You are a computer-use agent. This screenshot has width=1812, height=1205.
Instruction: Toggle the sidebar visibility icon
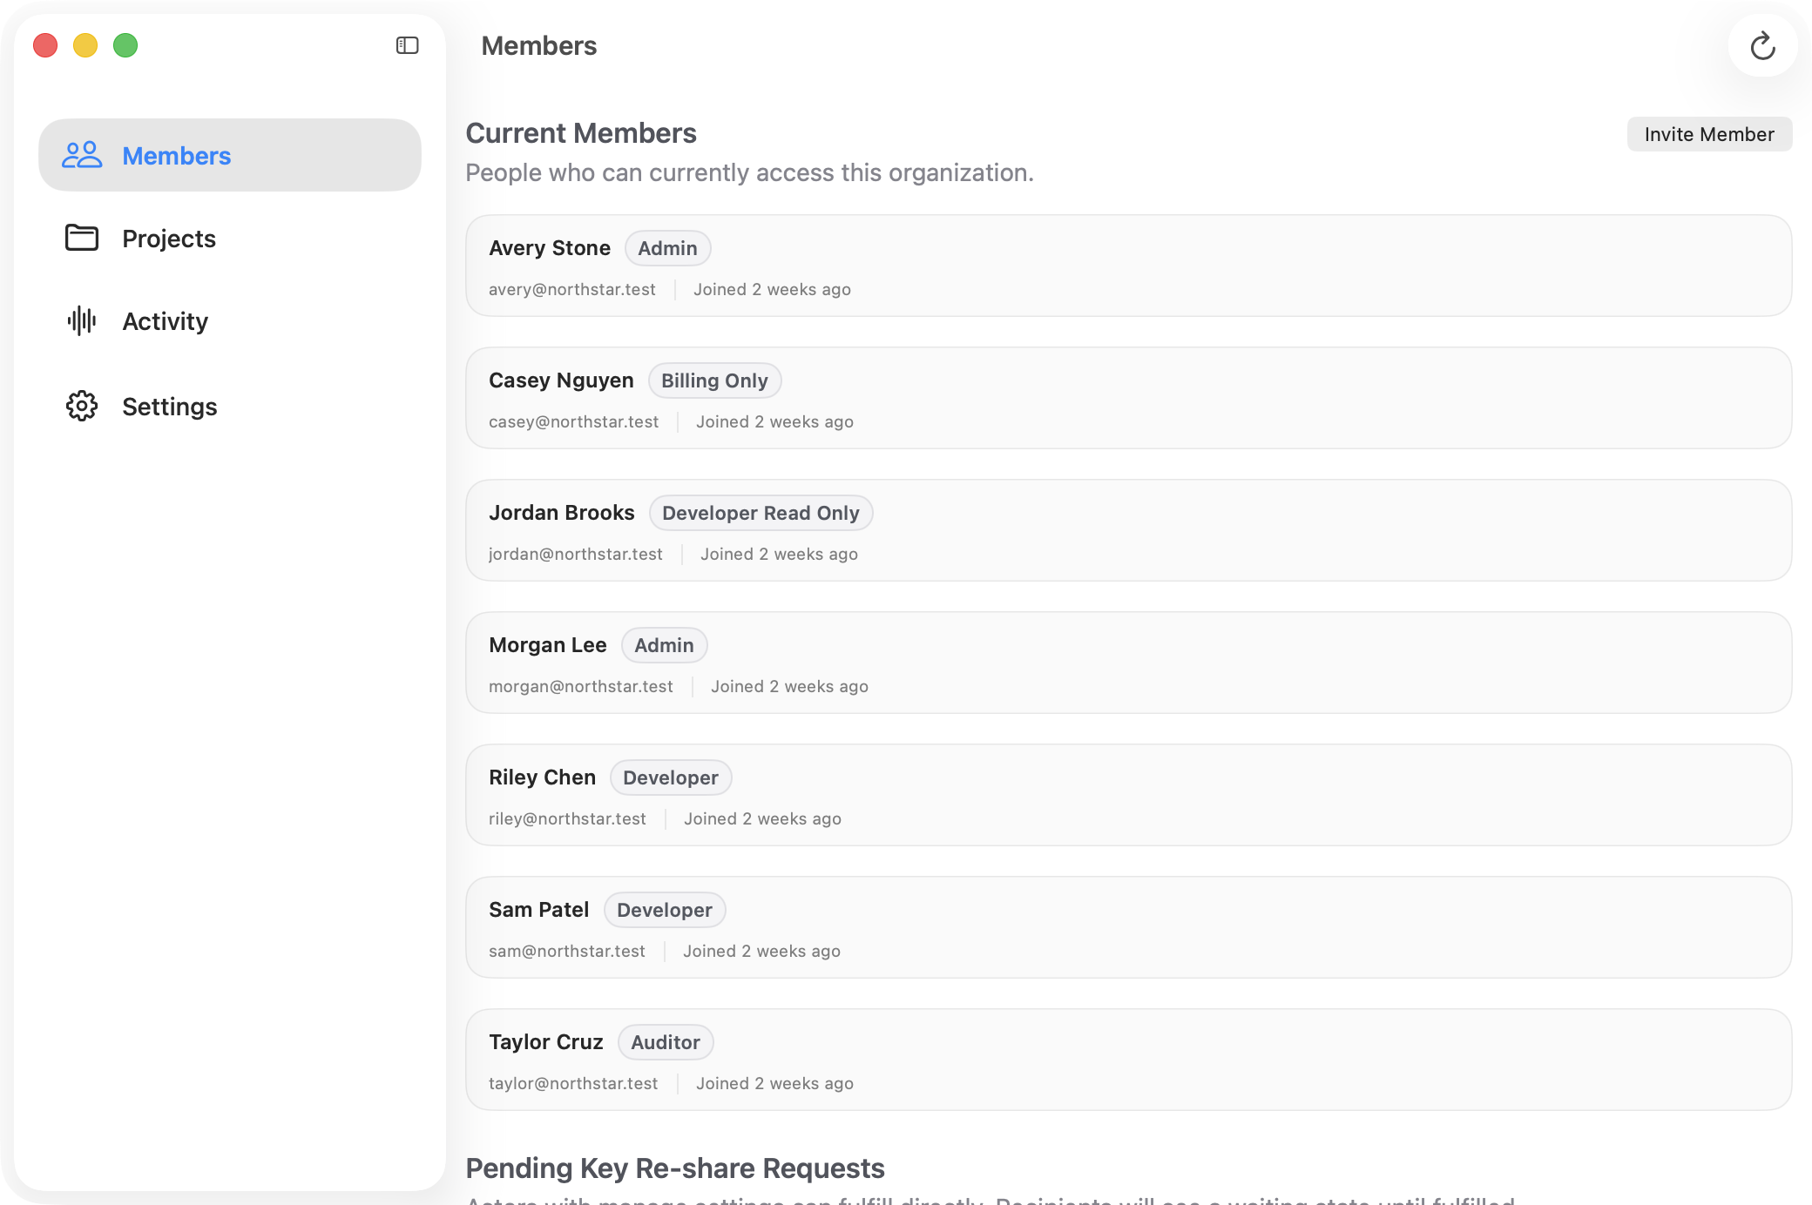point(405,44)
